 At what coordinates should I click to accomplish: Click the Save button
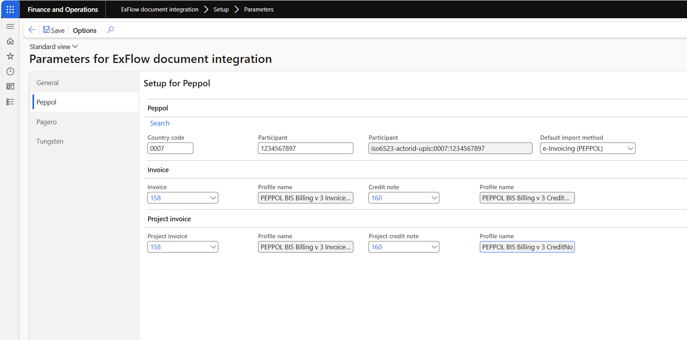54,30
